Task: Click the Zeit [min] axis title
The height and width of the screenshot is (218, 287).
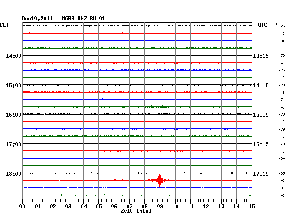Action: (x=136, y=211)
